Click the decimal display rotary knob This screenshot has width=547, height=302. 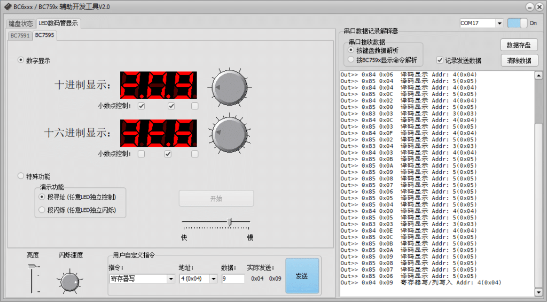pyautogui.click(x=230, y=86)
